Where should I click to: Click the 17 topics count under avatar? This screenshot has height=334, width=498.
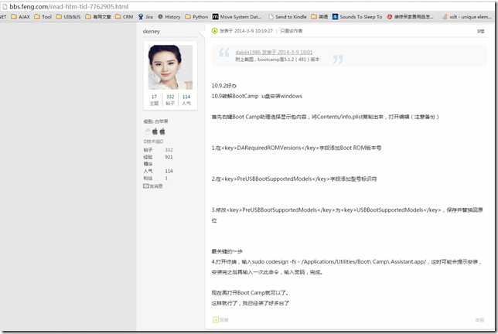pyautogui.click(x=154, y=97)
